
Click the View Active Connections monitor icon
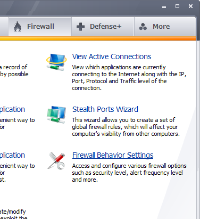tap(56, 62)
